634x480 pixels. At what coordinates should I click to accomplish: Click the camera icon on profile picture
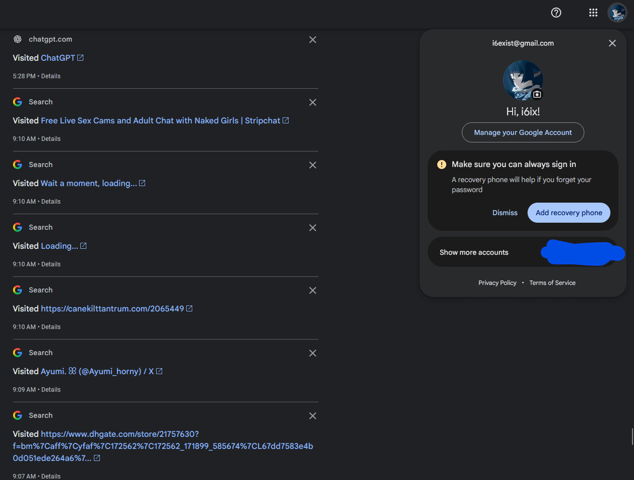tap(537, 94)
